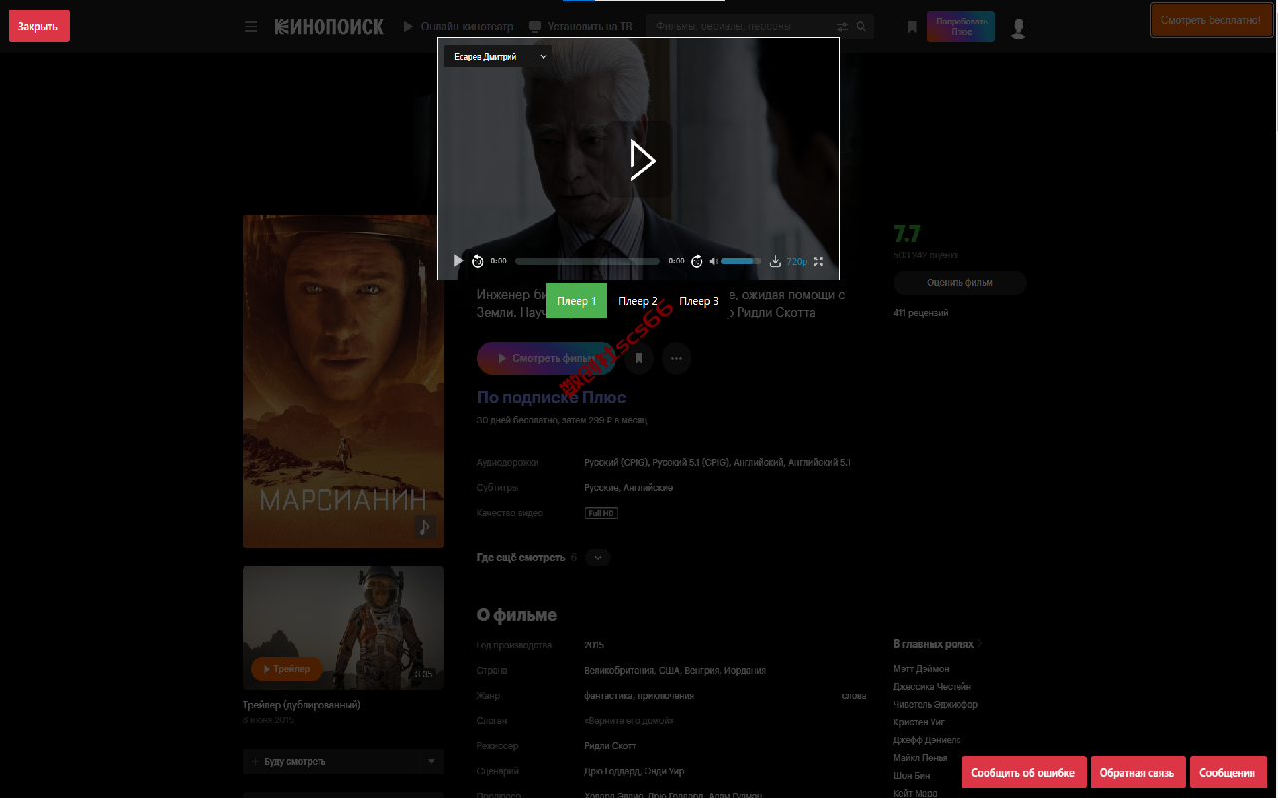Click the Марсианин movie poster
Image resolution: width=1278 pixels, height=798 pixels.
[x=343, y=381]
